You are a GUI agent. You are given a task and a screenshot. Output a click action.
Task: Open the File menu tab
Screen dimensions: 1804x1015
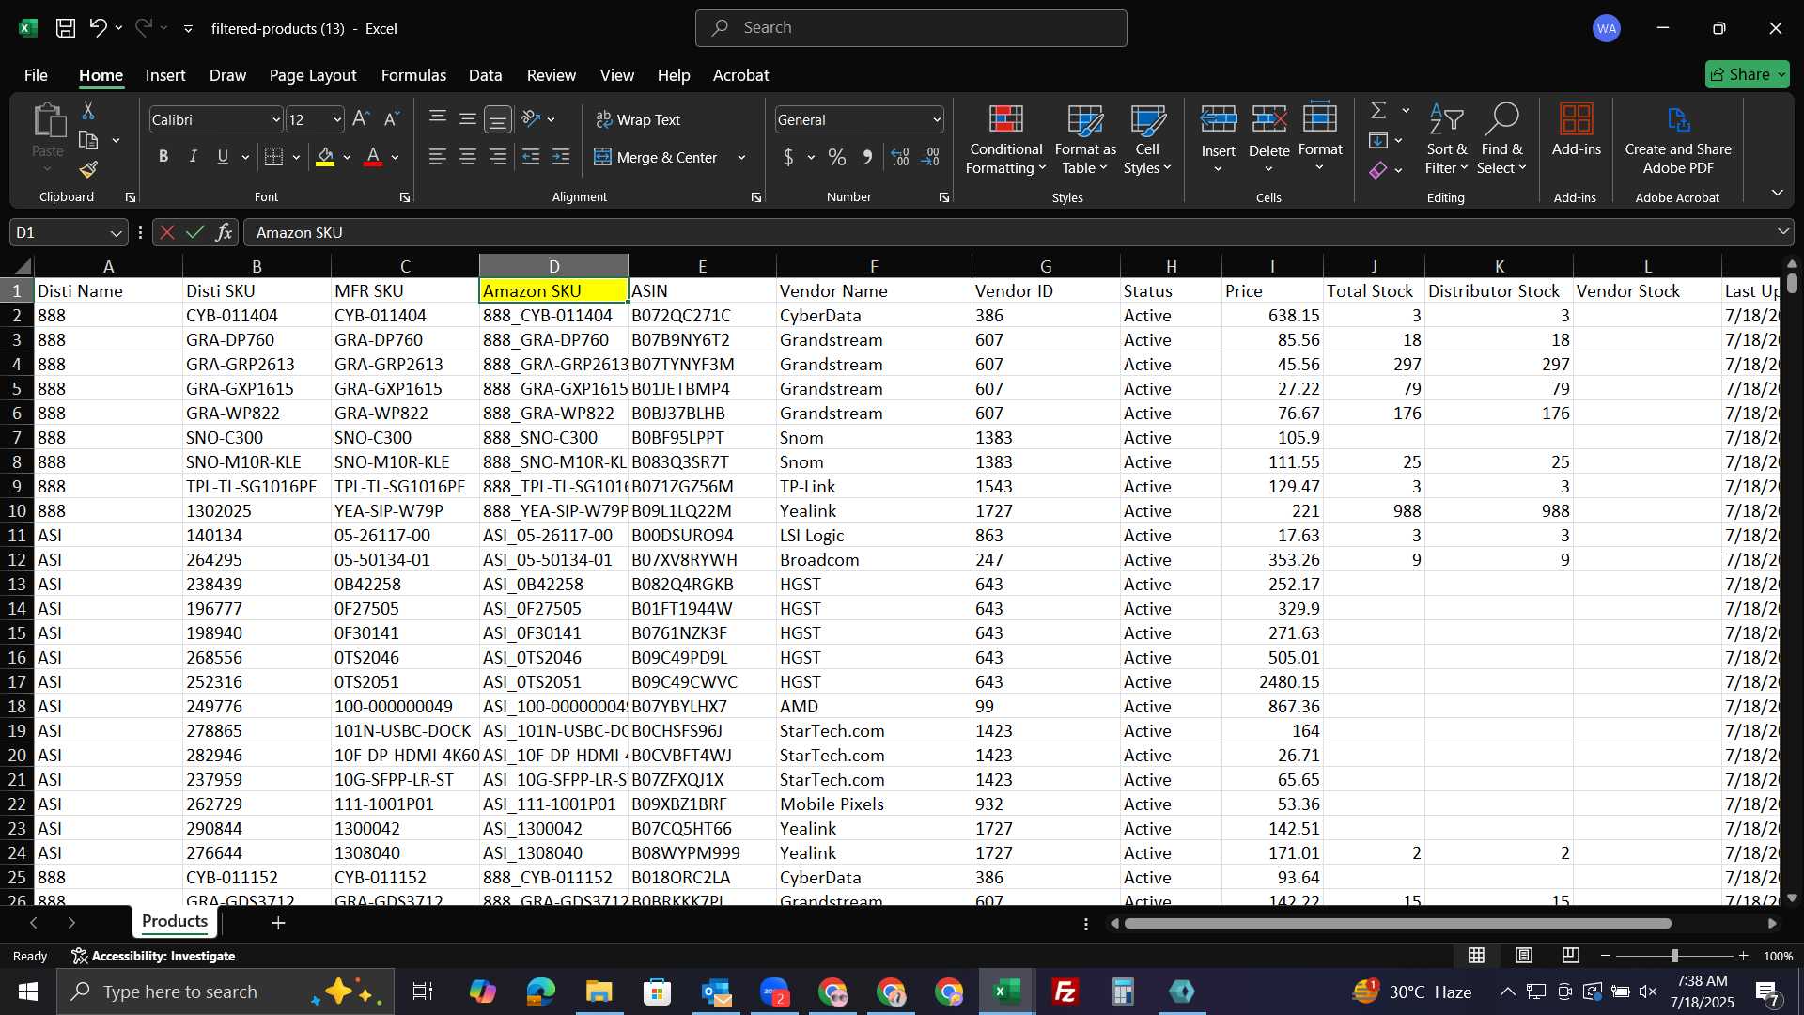tap(36, 75)
